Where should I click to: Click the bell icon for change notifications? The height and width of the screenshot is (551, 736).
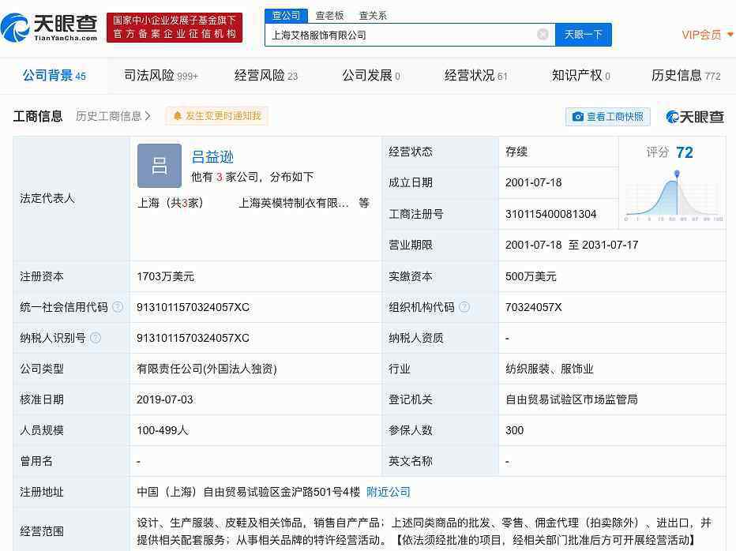click(x=178, y=116)
